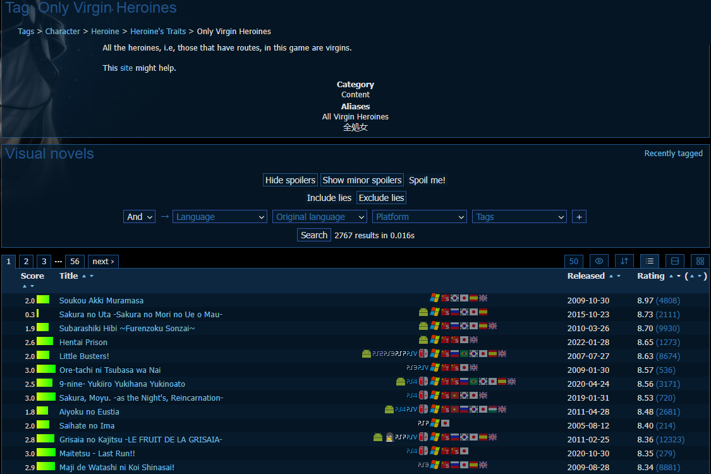
Task: Click release date 2022-01-28
Action: [588, 343]
